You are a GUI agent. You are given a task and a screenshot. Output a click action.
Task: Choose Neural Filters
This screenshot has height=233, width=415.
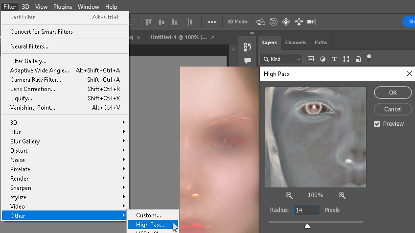pyautogui.click(x=65, y=47)
